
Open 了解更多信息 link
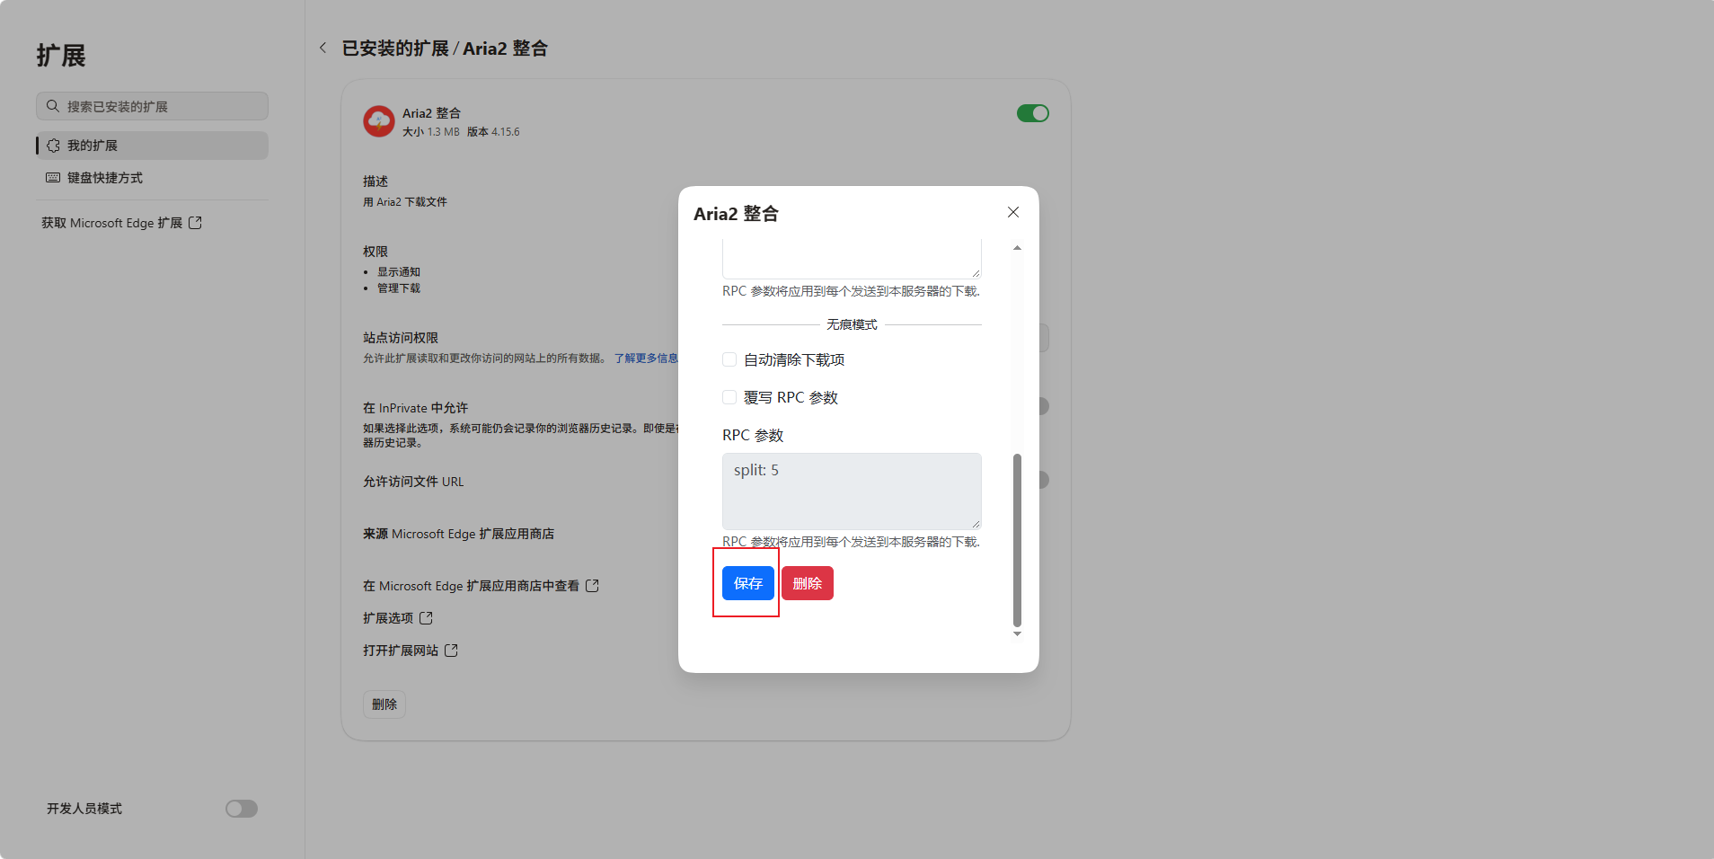646,359
